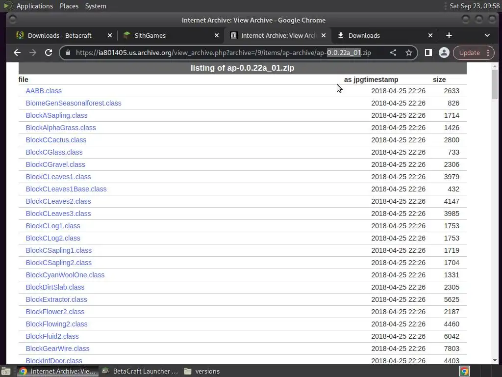Click the Chrome tray icon in taskbar
The height and width of the screenshot is (377, 502).
coord(464,371)
